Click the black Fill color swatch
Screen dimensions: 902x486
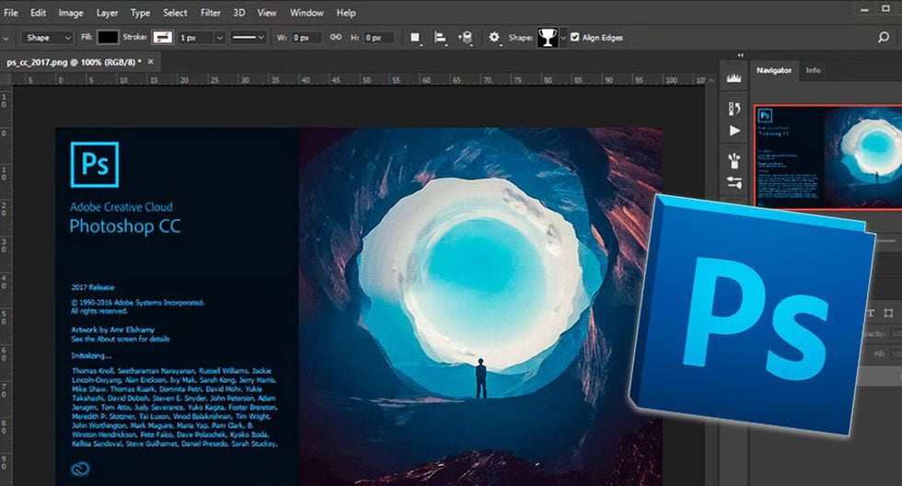point(108,38)
